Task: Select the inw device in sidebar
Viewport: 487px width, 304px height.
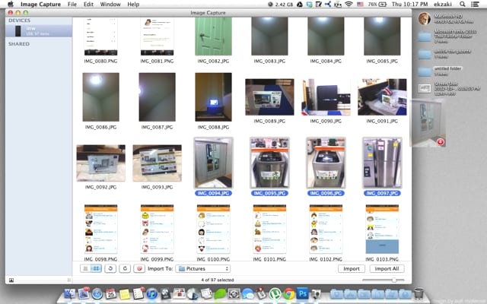Action: coord(39,31)
